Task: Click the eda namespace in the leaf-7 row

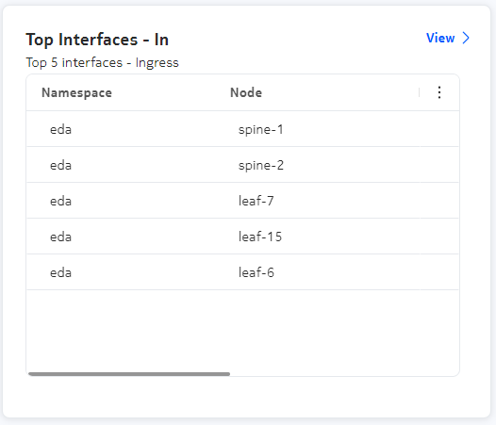Action: pyautogui.click(x=60, y=201)
